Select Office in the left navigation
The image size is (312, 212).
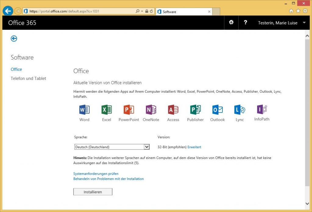click(x=16, y=70)
